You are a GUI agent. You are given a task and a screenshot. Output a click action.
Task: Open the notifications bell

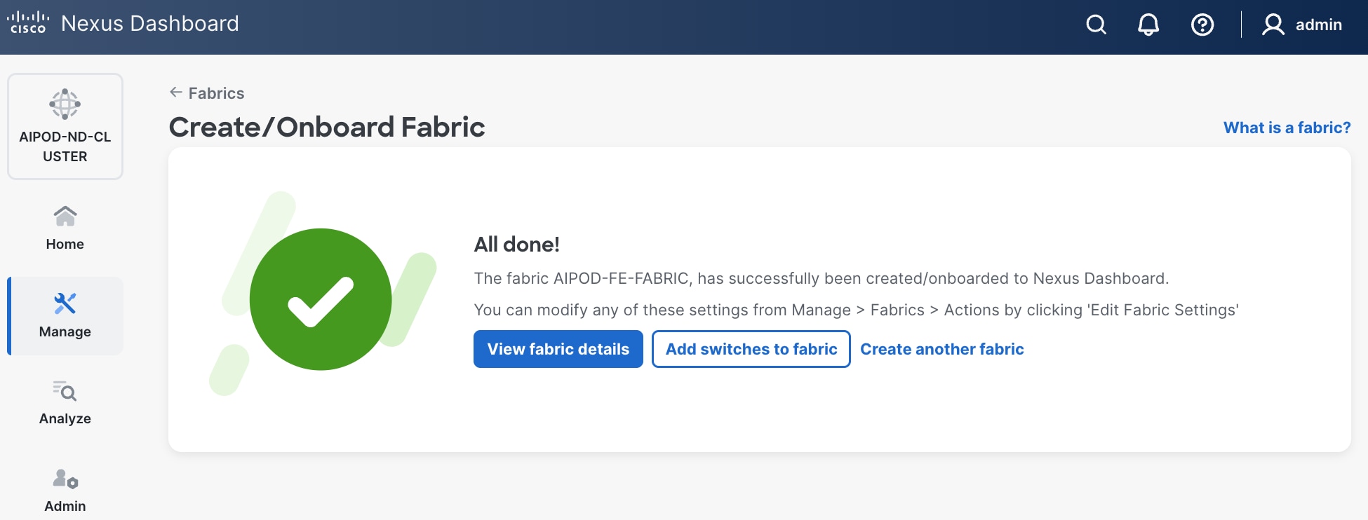[1148, 25]
